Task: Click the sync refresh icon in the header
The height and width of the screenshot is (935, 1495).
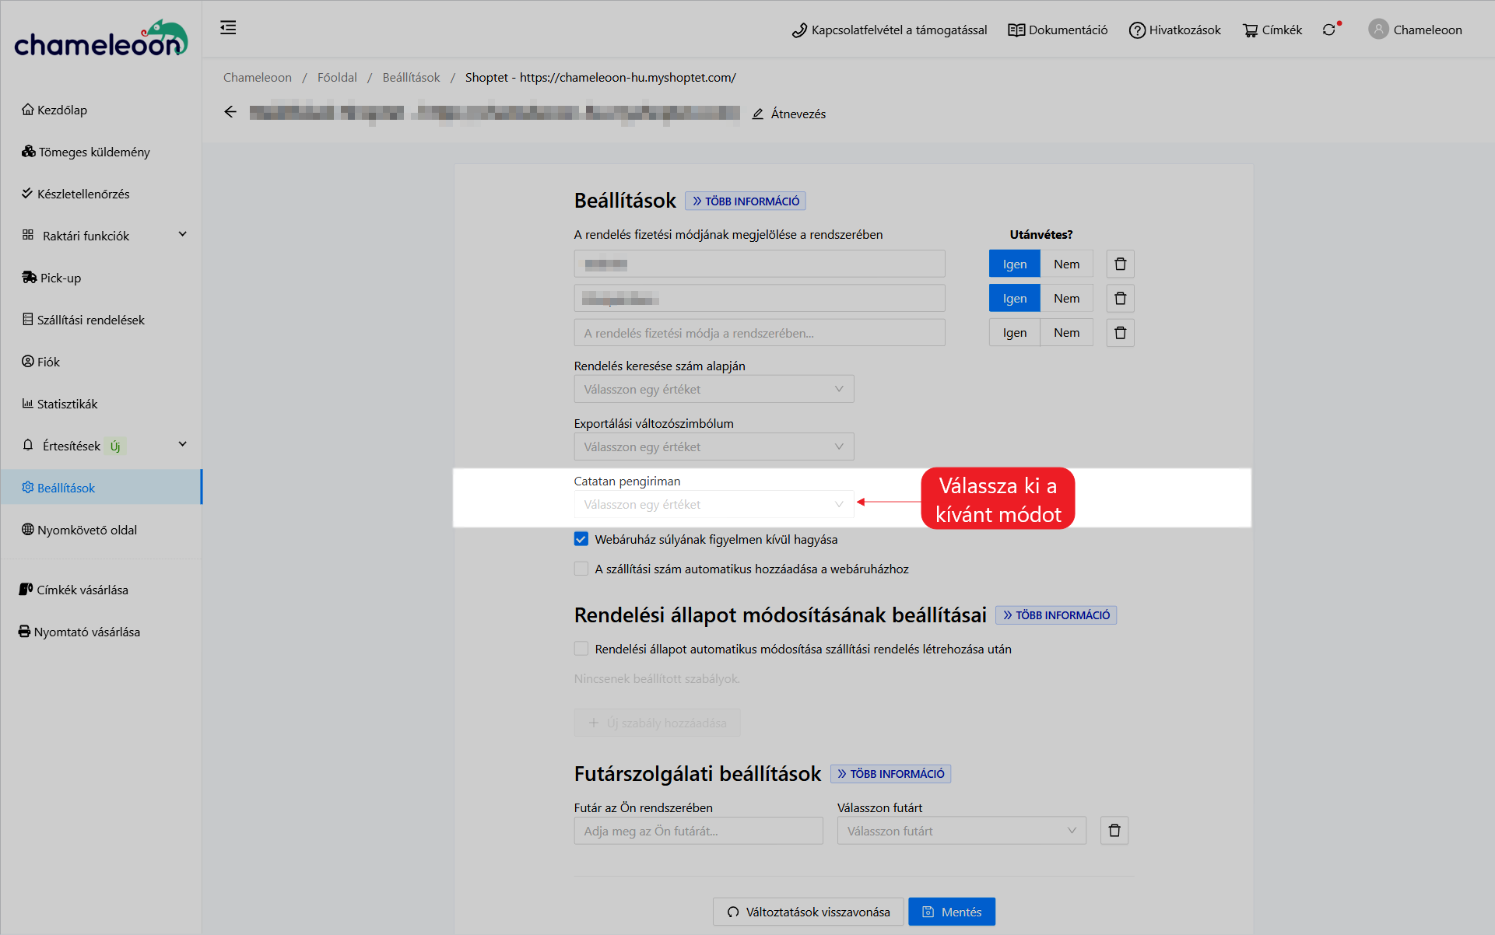Action: click(x=1328, y=30)
